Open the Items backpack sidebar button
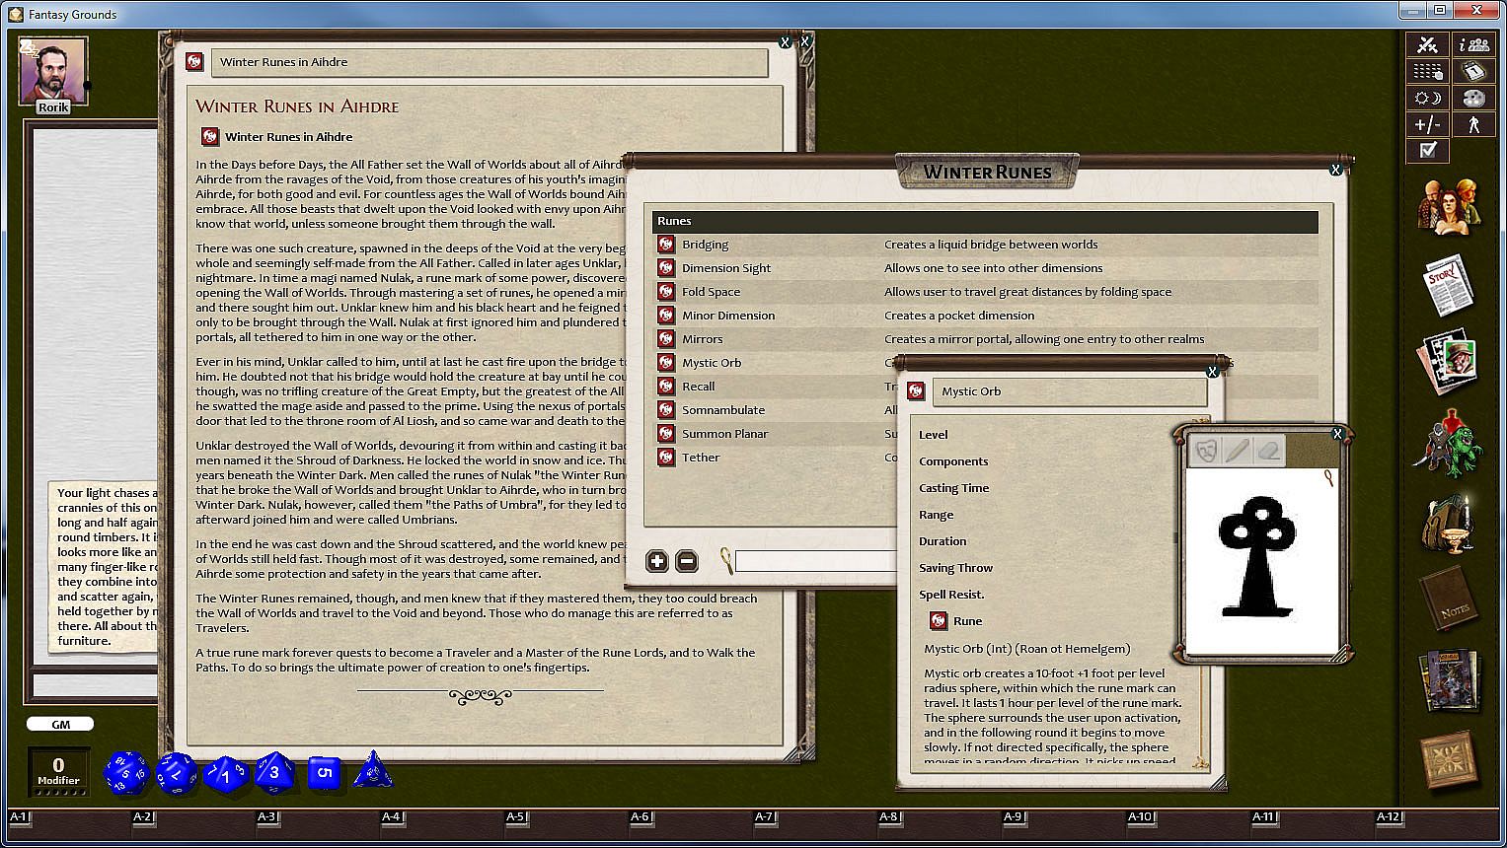Image resolution: width=1507 pixels, height=848 pixels. click(1448, 523)
